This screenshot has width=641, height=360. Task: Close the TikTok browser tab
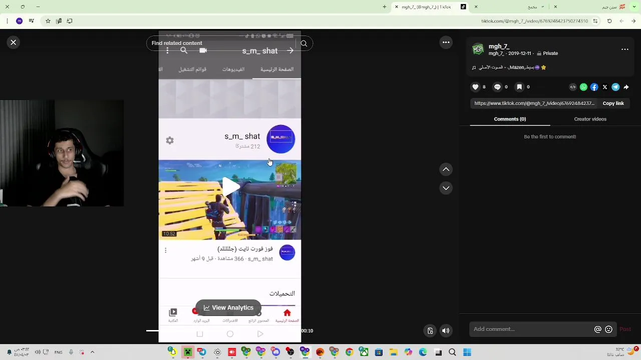point(397,7)
